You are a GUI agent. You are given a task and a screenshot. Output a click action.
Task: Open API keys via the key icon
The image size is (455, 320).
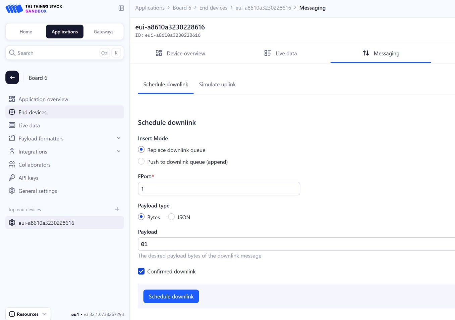12,178
